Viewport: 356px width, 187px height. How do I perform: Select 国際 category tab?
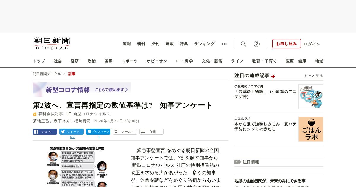tap(109, 61)
